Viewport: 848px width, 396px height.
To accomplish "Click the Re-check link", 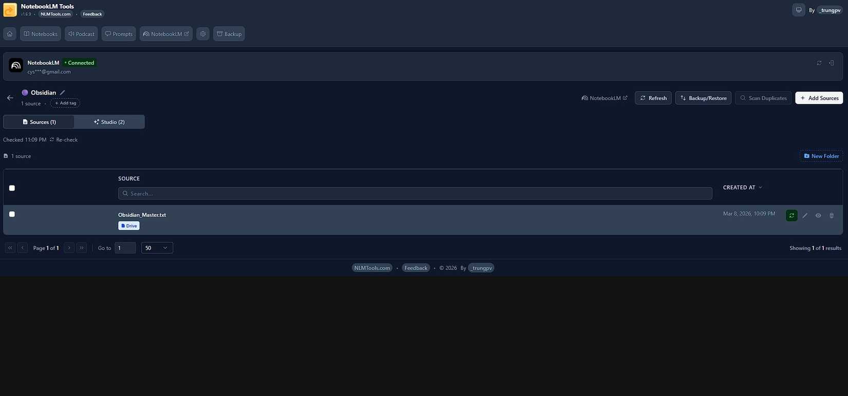I will pyautogui.click(x=64, y=140).
